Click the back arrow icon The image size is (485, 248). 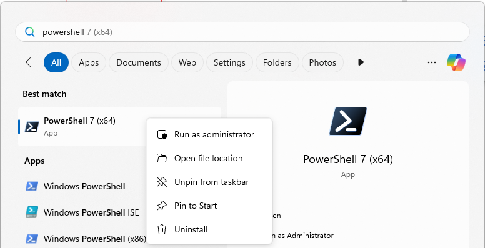(31, 62)
